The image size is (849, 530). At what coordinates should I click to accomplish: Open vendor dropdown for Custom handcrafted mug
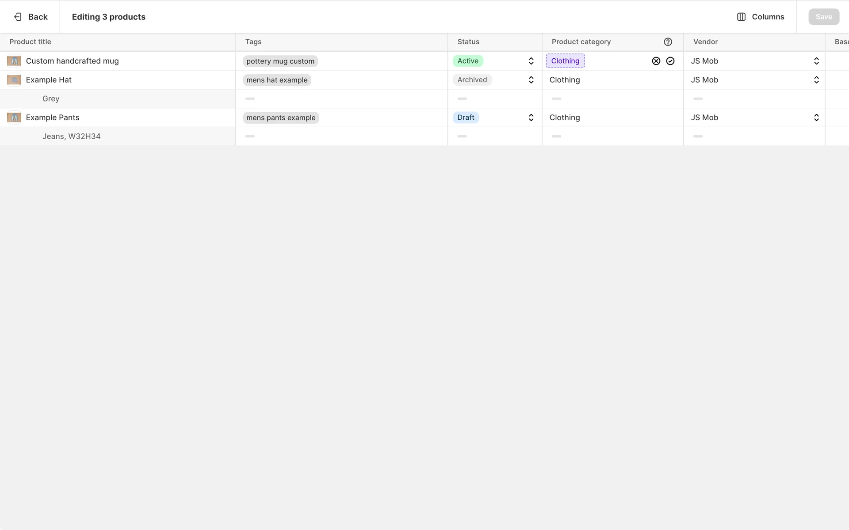[x=816, y=61]
